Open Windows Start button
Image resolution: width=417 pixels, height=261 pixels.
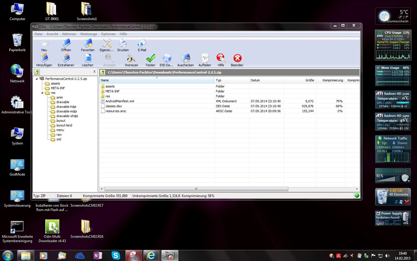point(8,255)
